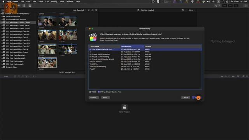Click the Share icon in top-right toolbar
The height and width of the screenshot is (140, 249).
pyautogui.click(x=245, y=6)
